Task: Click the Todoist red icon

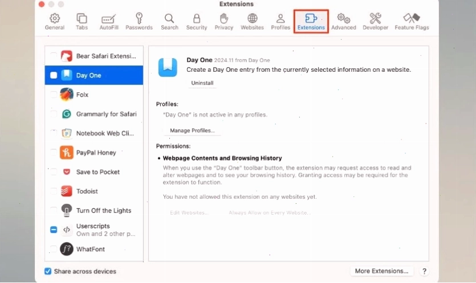Action: 67,191
